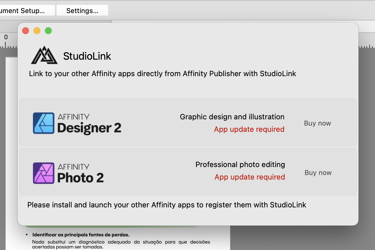375x250 pixels.
Task: Click the StudioLink Affinity logo icon
Action: click(x=45, y=55)
